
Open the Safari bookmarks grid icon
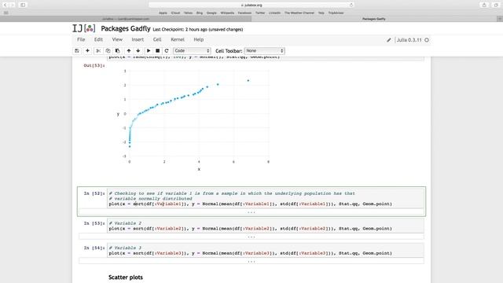[x=6, y=13]
